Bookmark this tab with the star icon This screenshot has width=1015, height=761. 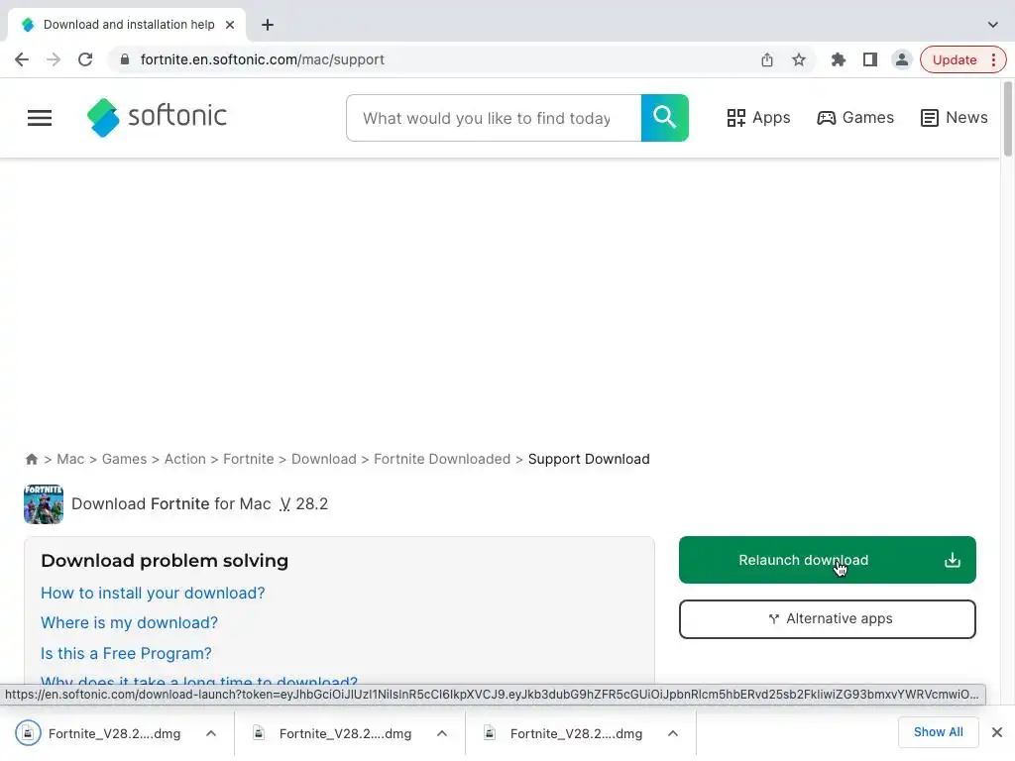(799, 59)
